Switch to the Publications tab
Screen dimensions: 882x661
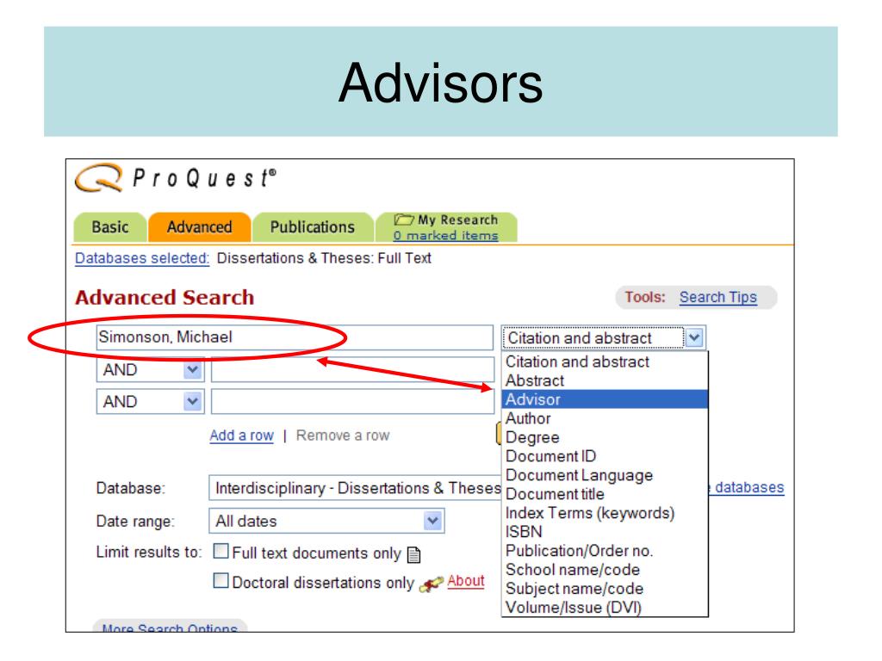pos(313,227)
